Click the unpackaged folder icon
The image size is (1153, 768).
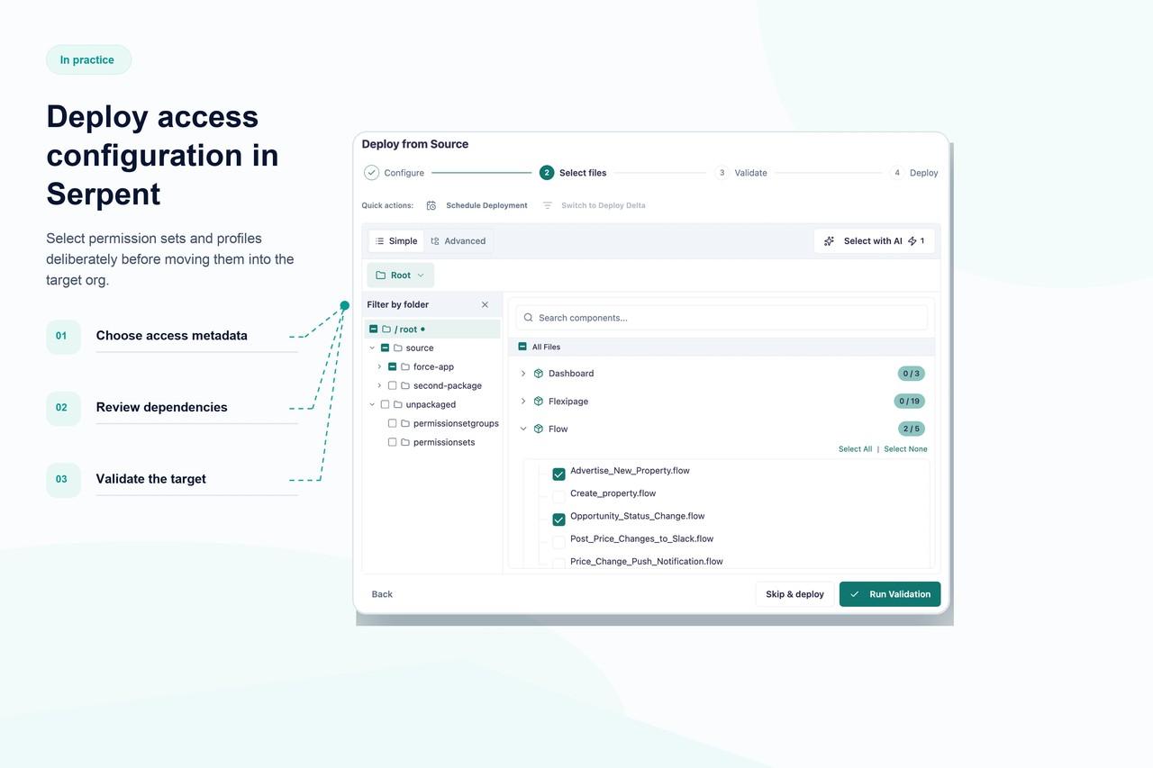397,405
